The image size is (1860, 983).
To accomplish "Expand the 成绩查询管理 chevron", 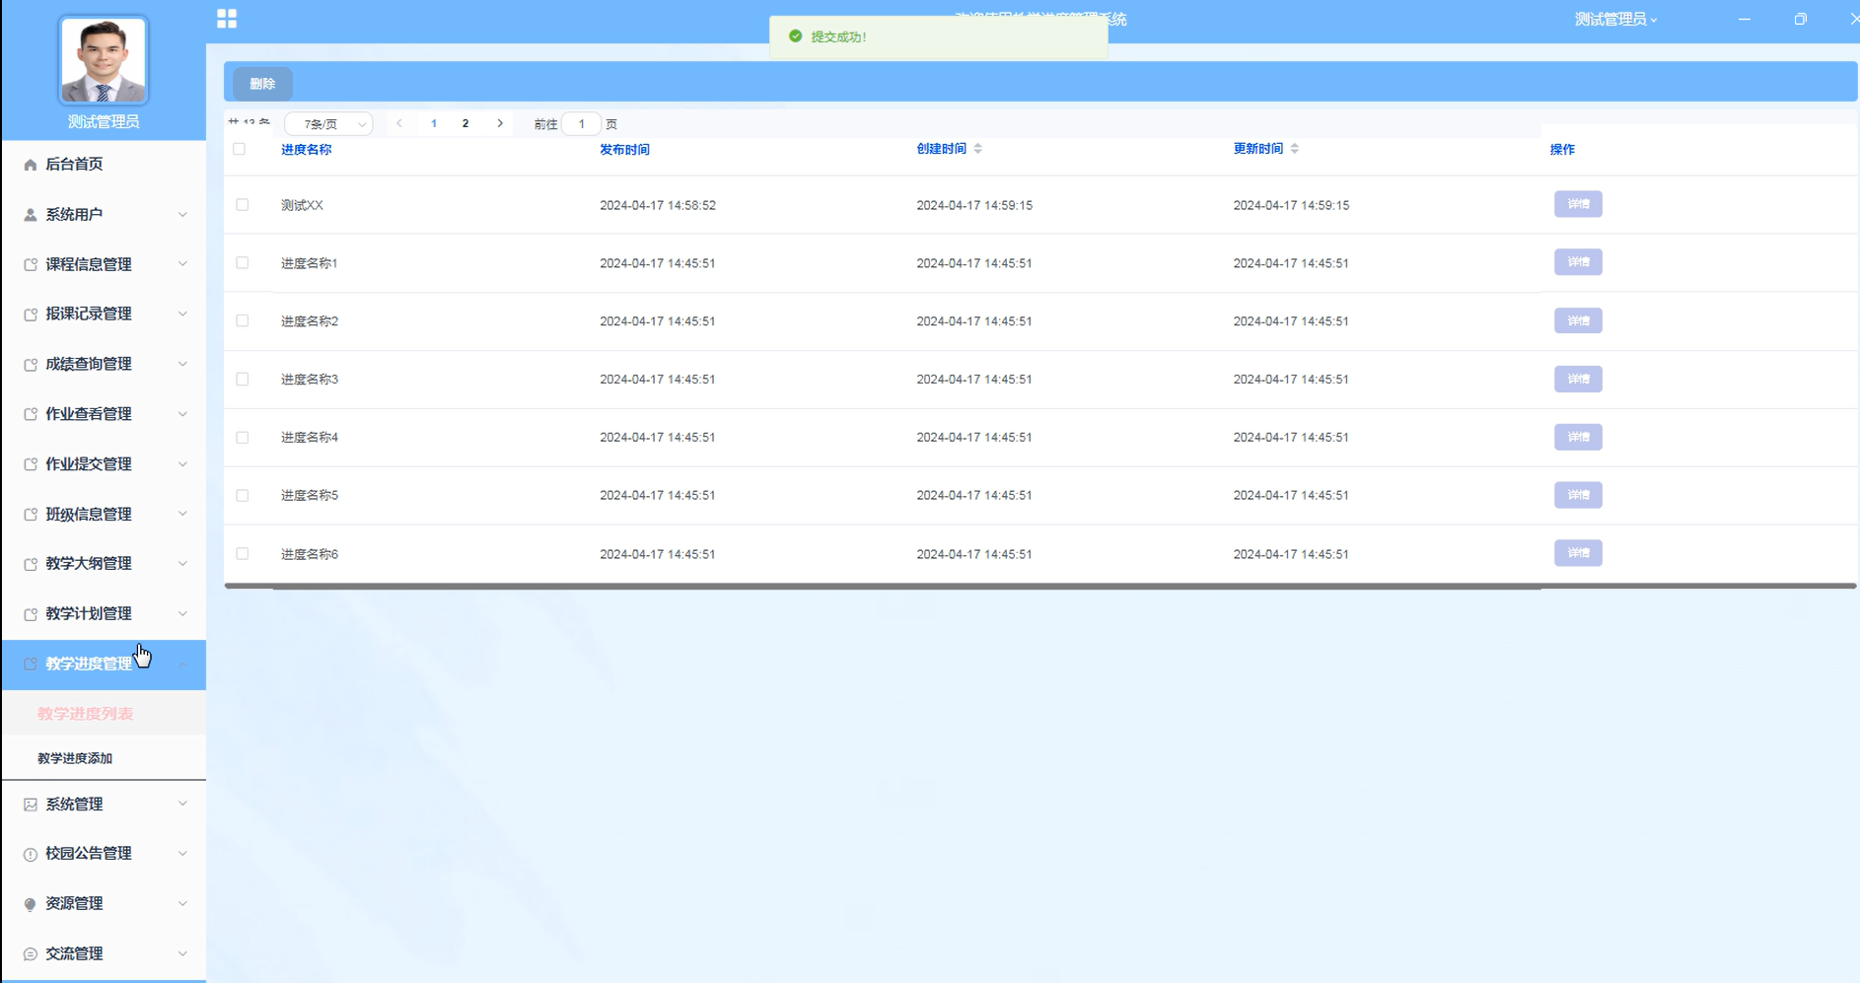I will point(182,364).
